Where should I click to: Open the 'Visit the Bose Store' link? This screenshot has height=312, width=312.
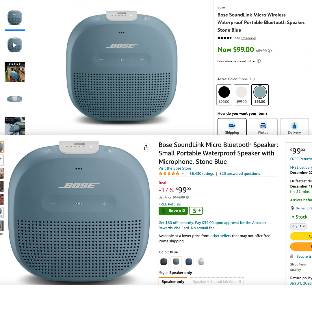(x=175, y=168)
